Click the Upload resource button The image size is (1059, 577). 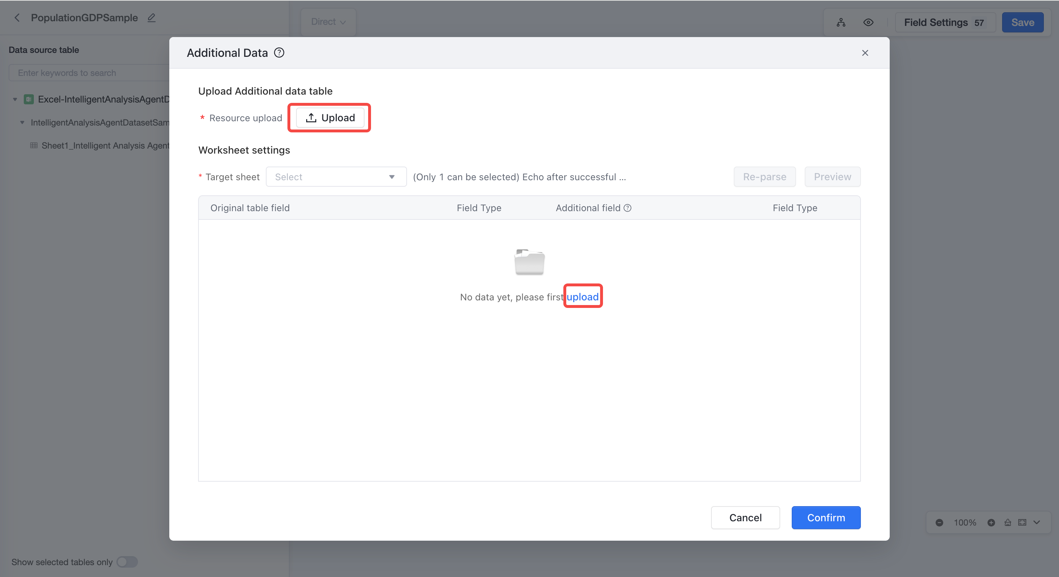(x=330, y=118)
